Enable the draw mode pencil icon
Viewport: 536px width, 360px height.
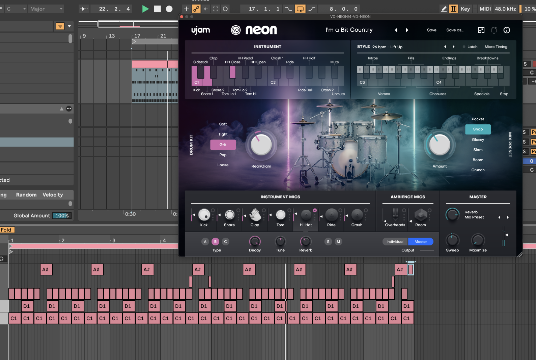pyautogui.click(x=444, y=9)
